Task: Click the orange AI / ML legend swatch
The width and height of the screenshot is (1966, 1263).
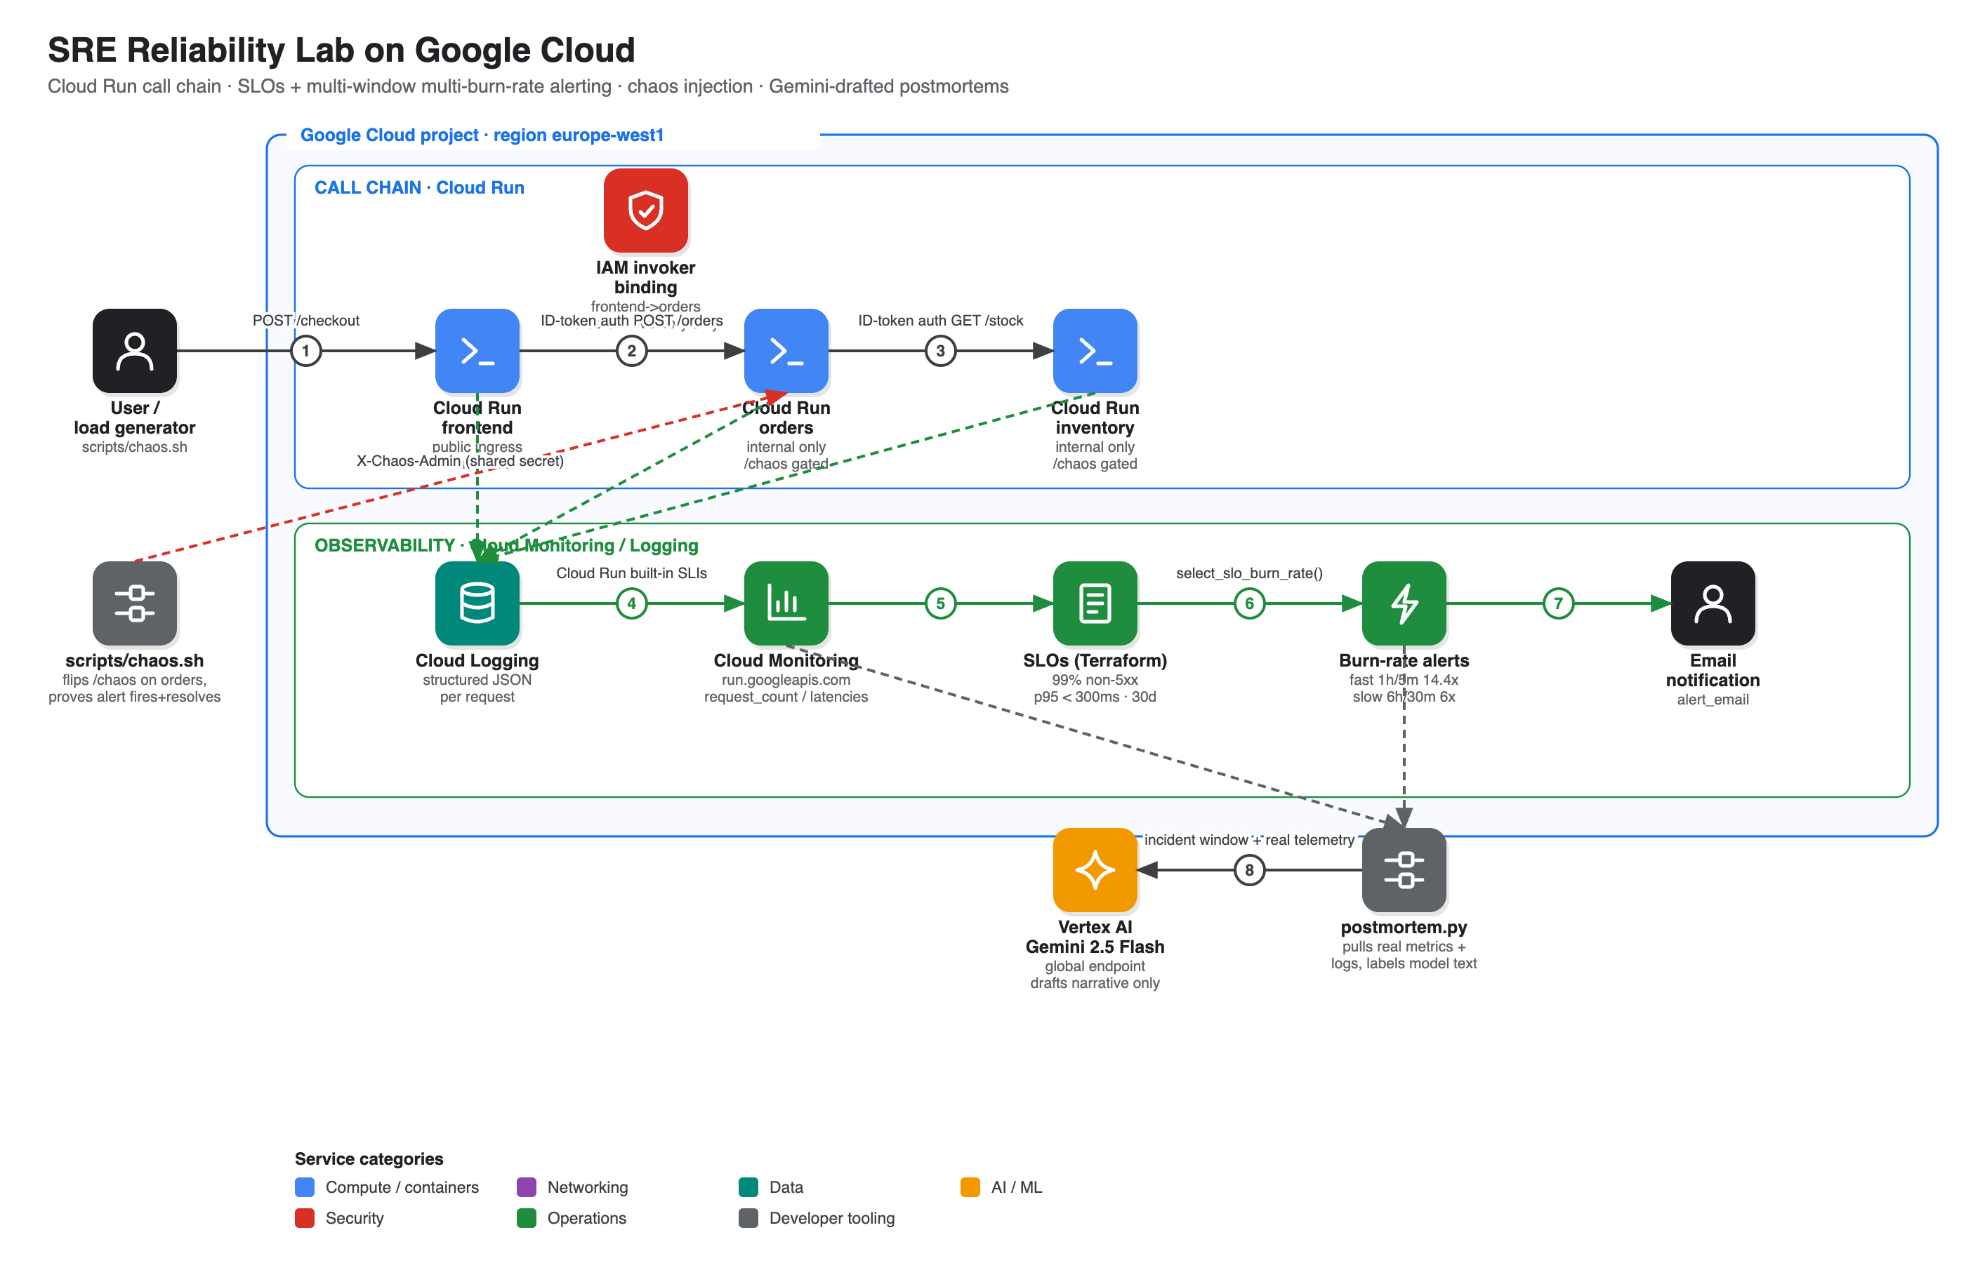Action: click(x=970, y=1187)
